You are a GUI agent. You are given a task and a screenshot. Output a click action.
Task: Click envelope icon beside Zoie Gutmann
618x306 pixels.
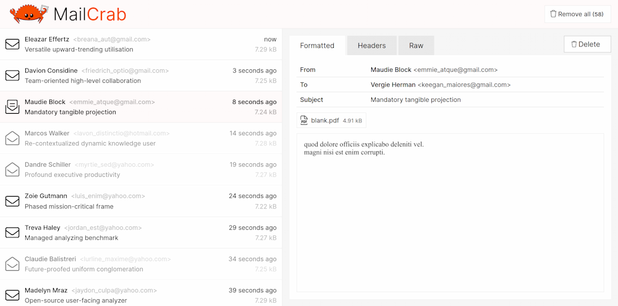pos(12,201)
